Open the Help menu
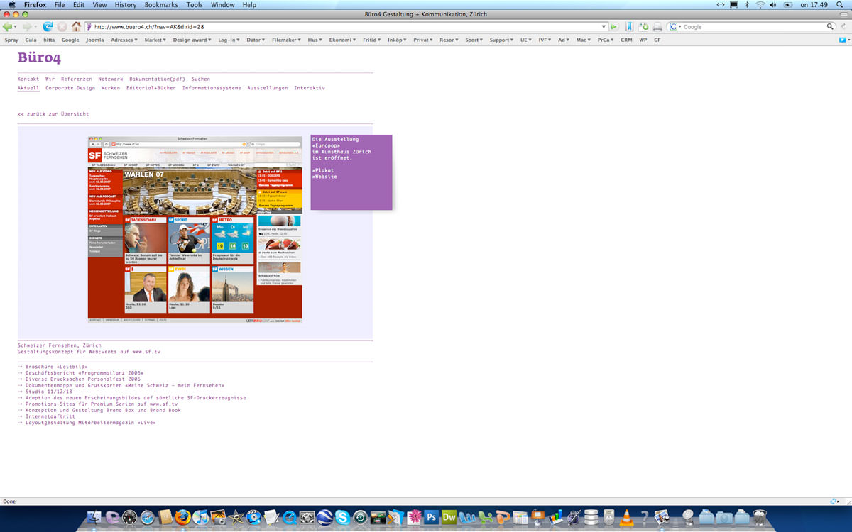 (x=249, y=4)
